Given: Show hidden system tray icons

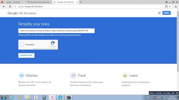Looking at the screenshot, I should point(152,97).
